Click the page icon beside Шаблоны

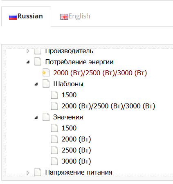tap(46, 84)
